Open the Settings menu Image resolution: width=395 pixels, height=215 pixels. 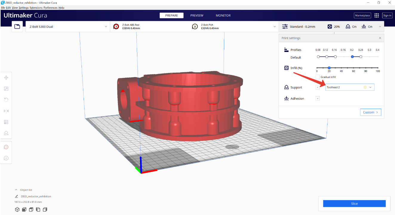[x=24, y=8]
